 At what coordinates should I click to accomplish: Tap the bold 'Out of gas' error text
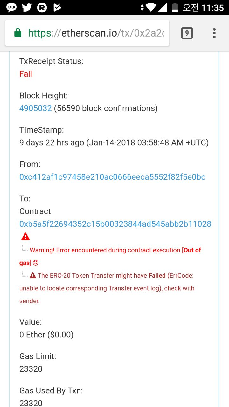192,250
